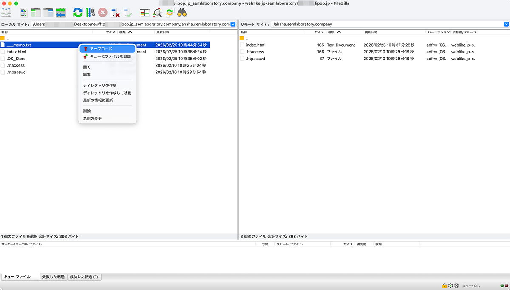Click the TLS lock icon in the status bar
Screen dimensions: 510x290
[445, 286]
